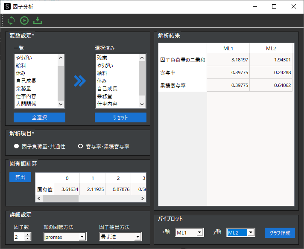Click the 算出 button
This screenshot has width=304, height=249.
(x=20, y=177)
